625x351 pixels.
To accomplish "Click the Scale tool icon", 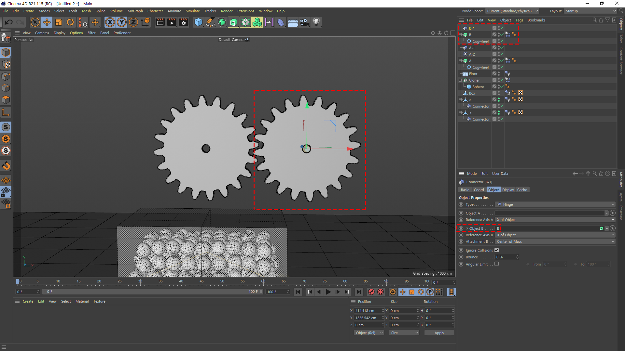I will [59, 22].
